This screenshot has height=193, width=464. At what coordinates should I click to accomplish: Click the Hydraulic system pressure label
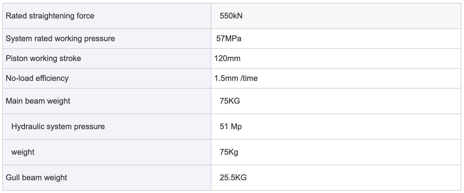click(x=58, y=127)
